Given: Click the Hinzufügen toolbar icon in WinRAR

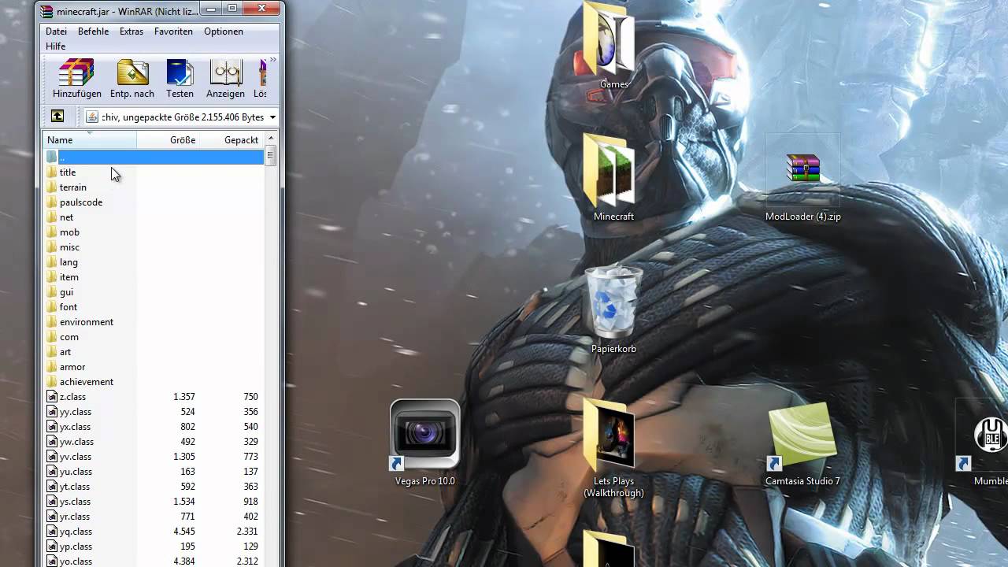Looking at the screenshot, I should tap(76, 79).
